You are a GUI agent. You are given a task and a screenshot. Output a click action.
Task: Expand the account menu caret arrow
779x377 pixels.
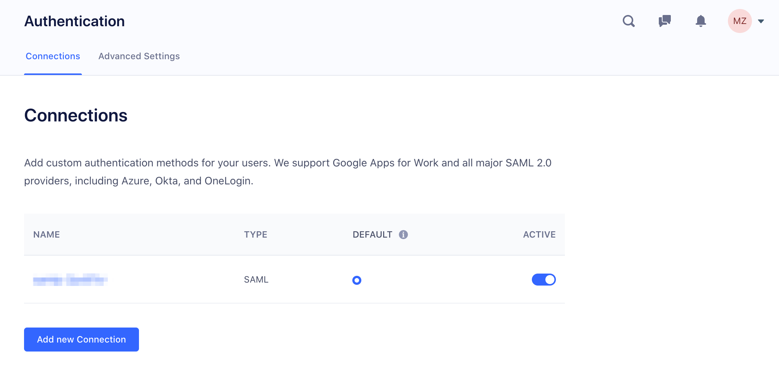(761, 21)
